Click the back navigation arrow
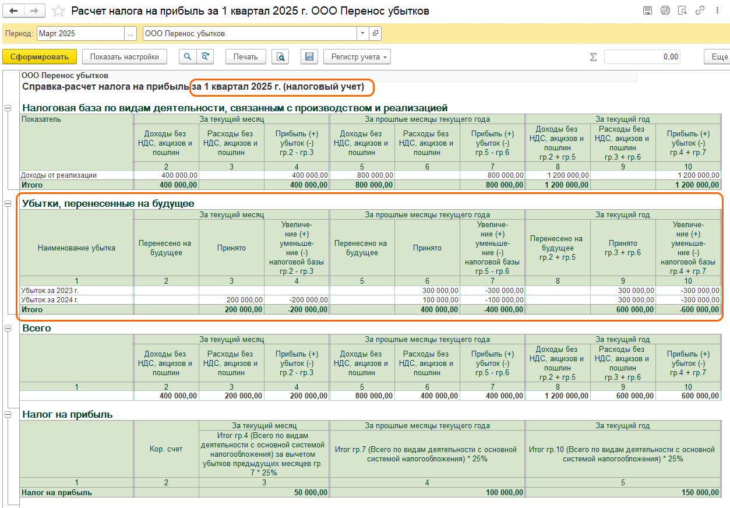This screenshot has height=508, width=730. tap(14, 11)
